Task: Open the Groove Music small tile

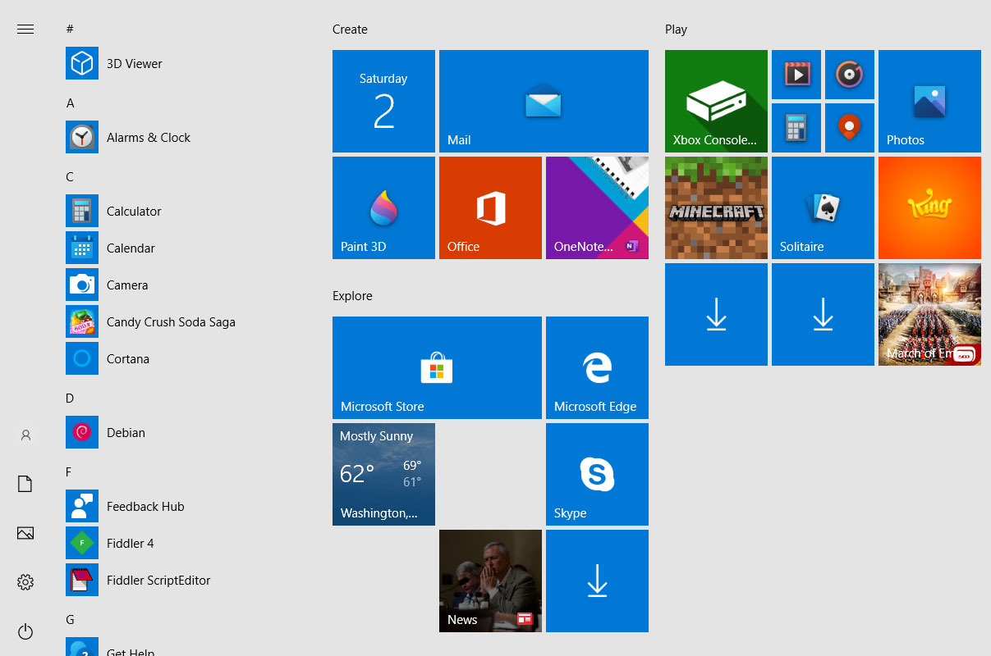Action: coord(850,75)
